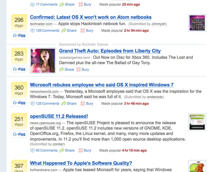Click the 296 diggs count box

pos(19,22)
